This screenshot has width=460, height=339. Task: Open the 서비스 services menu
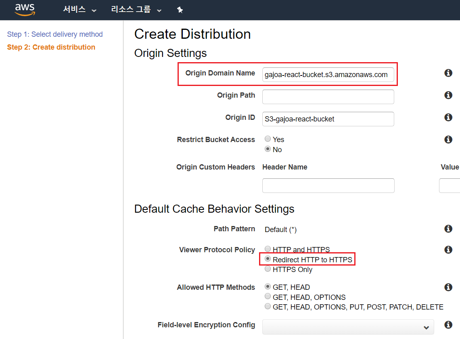(x=79, y=10)
